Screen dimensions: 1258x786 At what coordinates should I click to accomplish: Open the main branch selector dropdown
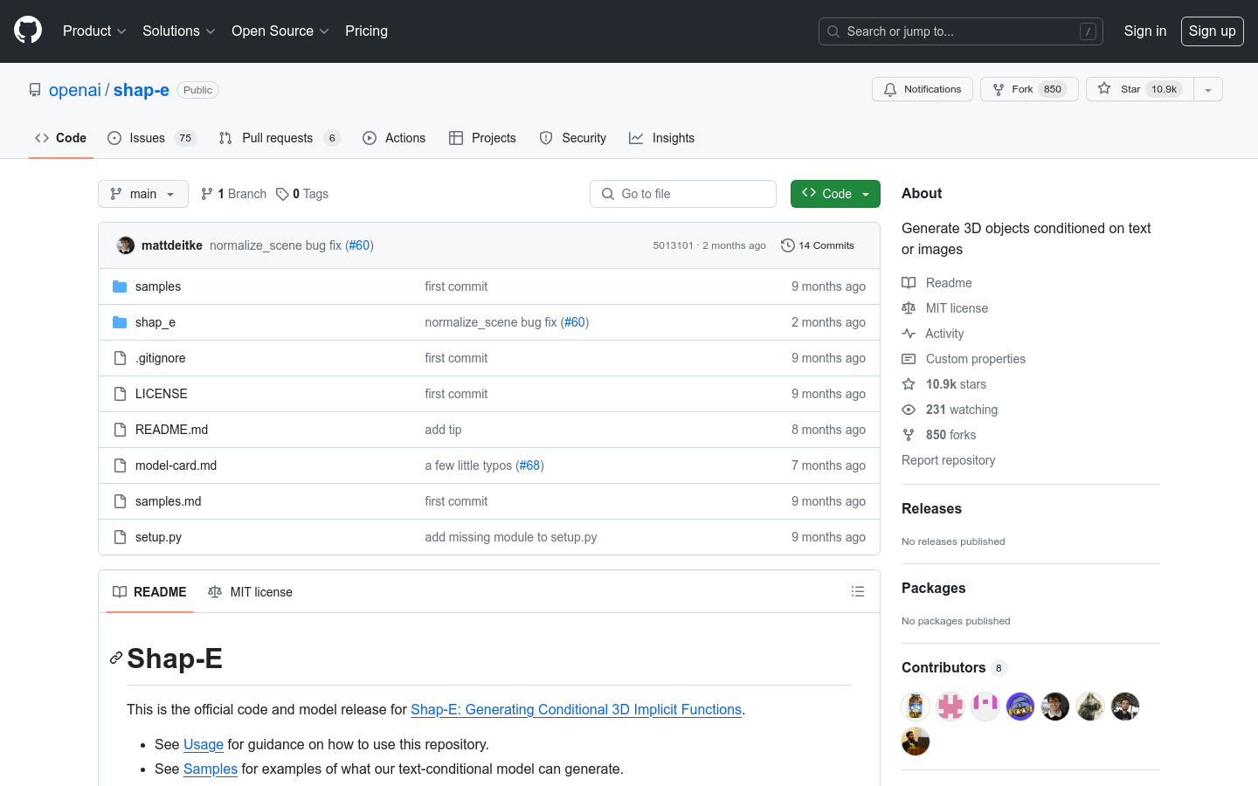[x=143, y=194]
